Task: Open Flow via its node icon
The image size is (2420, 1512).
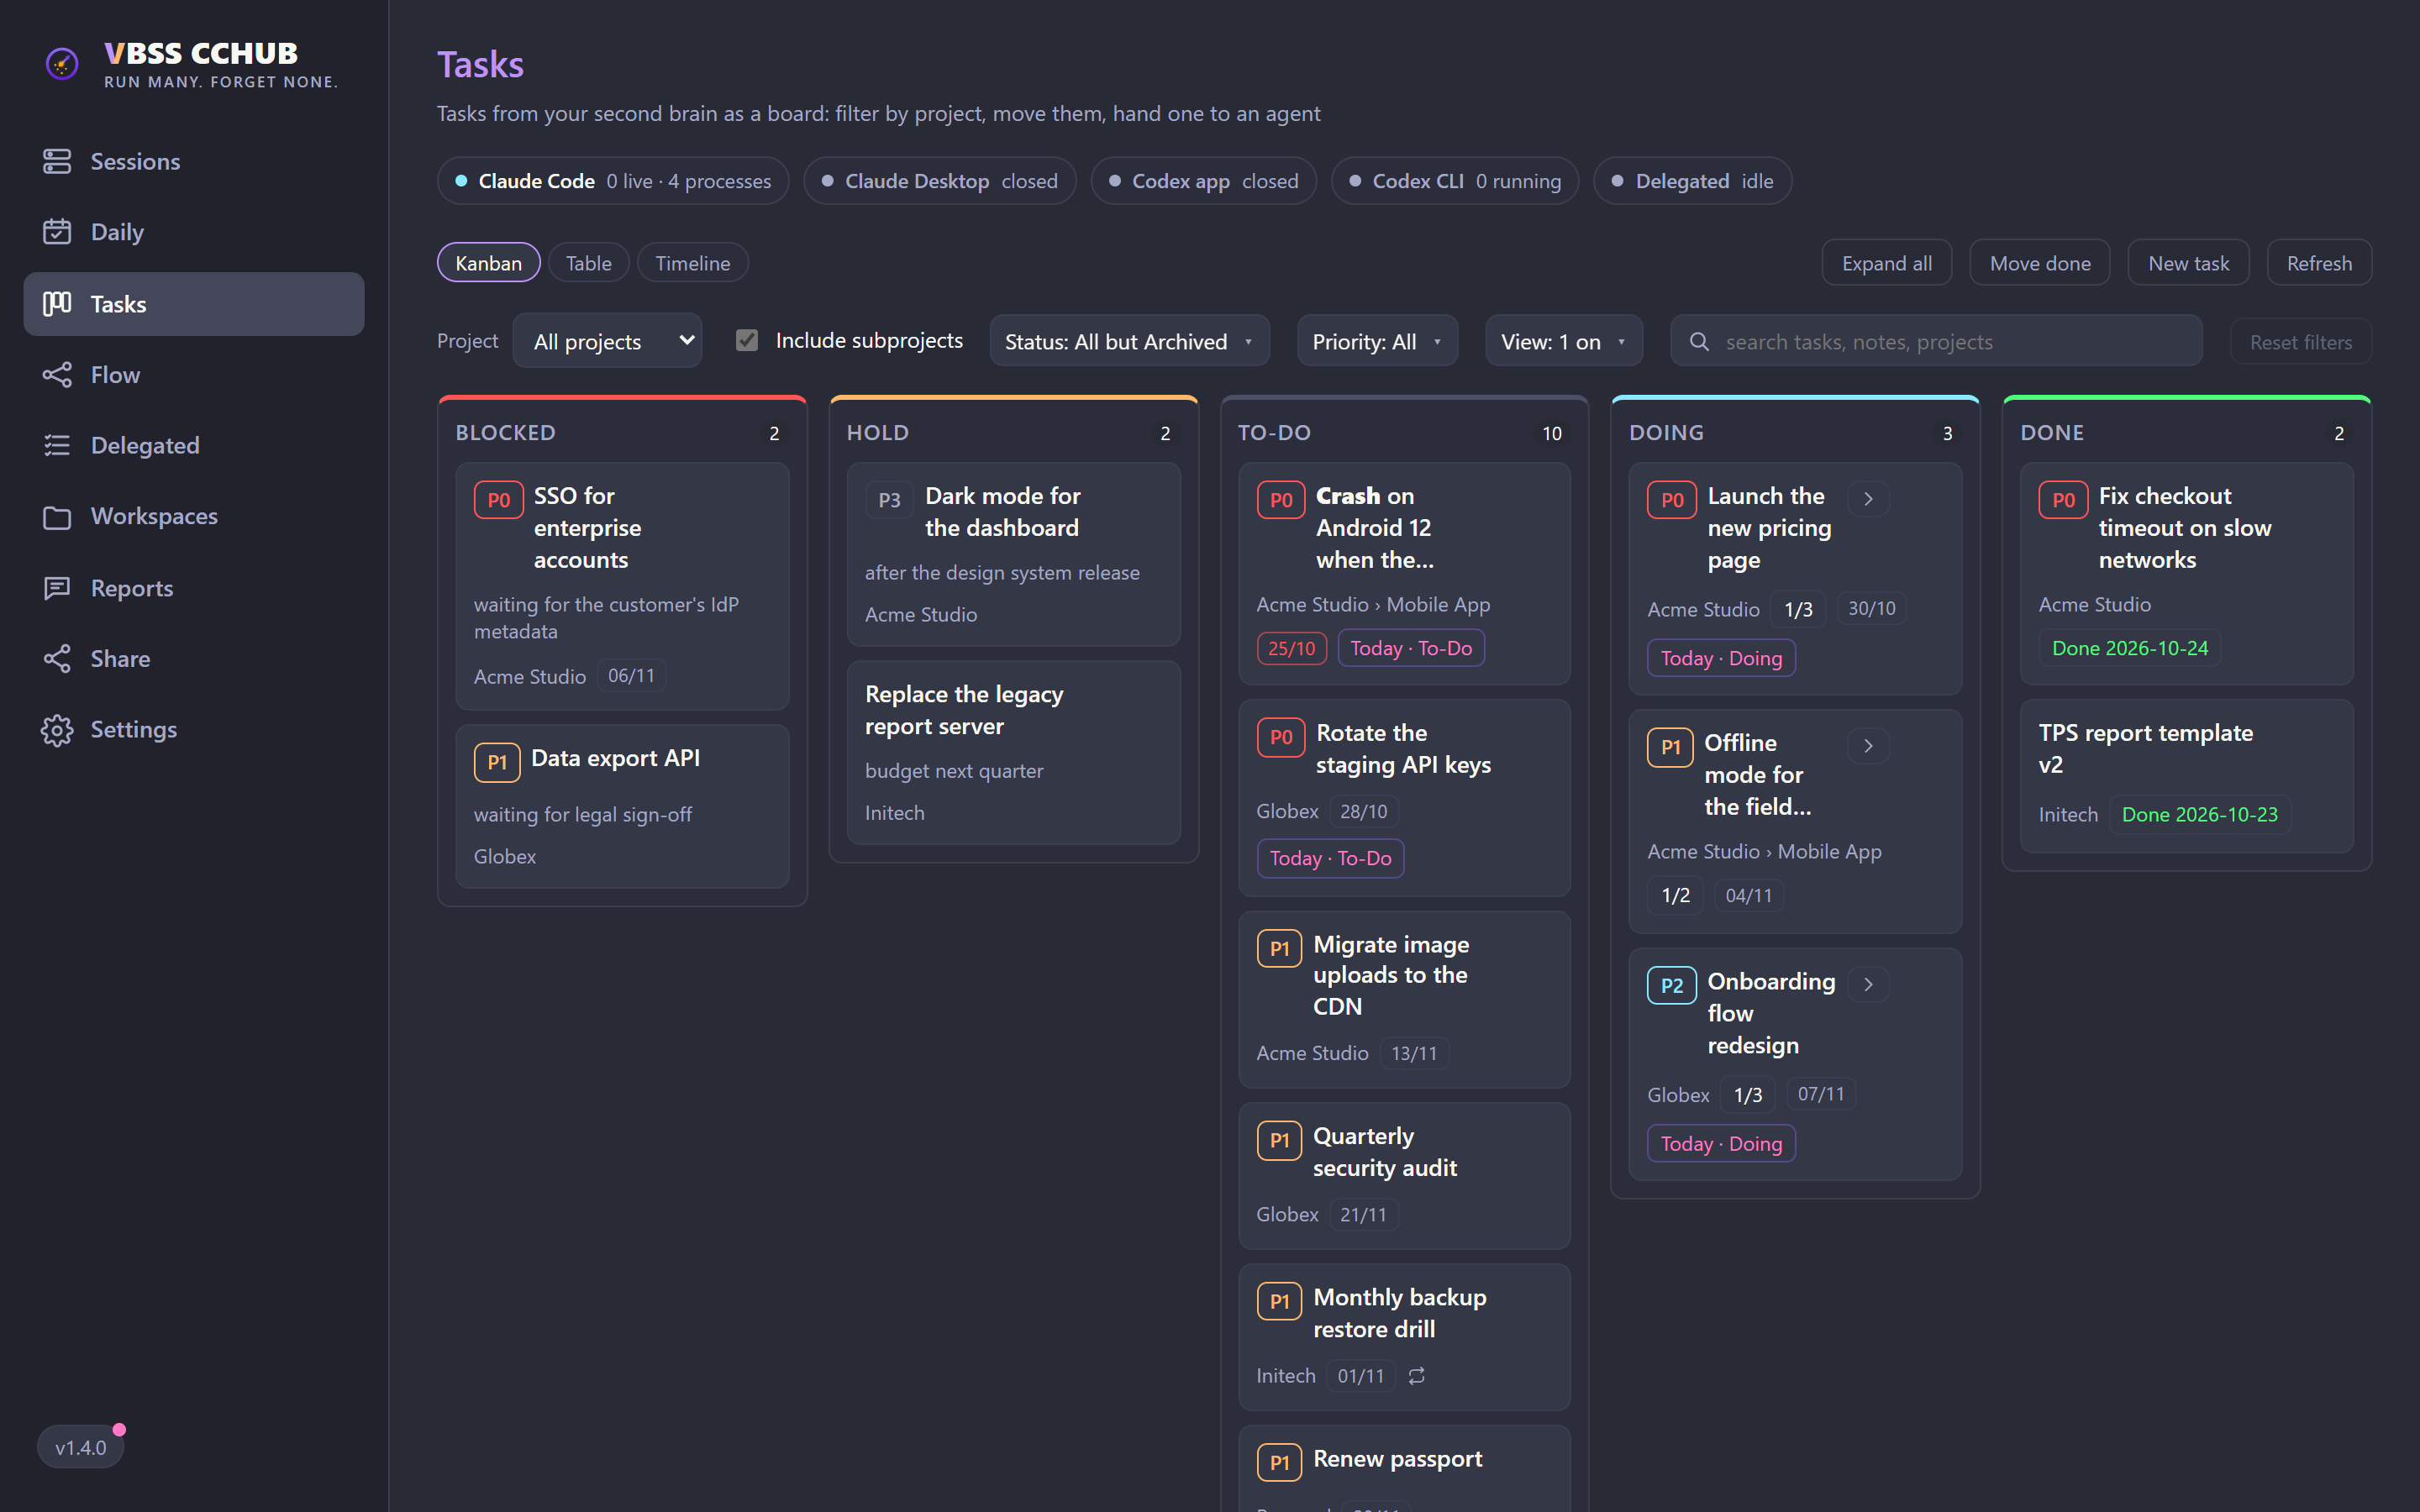Action: 57,375
